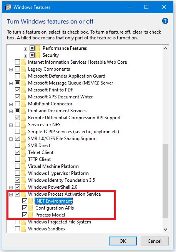This screenshot has height=252, width=176.
Task: Check the Virtual Machine Platform checkbox
Action: [17, 166]
